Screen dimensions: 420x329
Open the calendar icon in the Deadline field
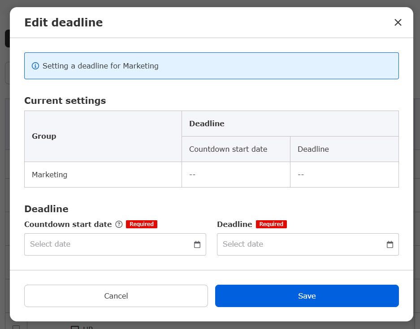coord(390,244)
